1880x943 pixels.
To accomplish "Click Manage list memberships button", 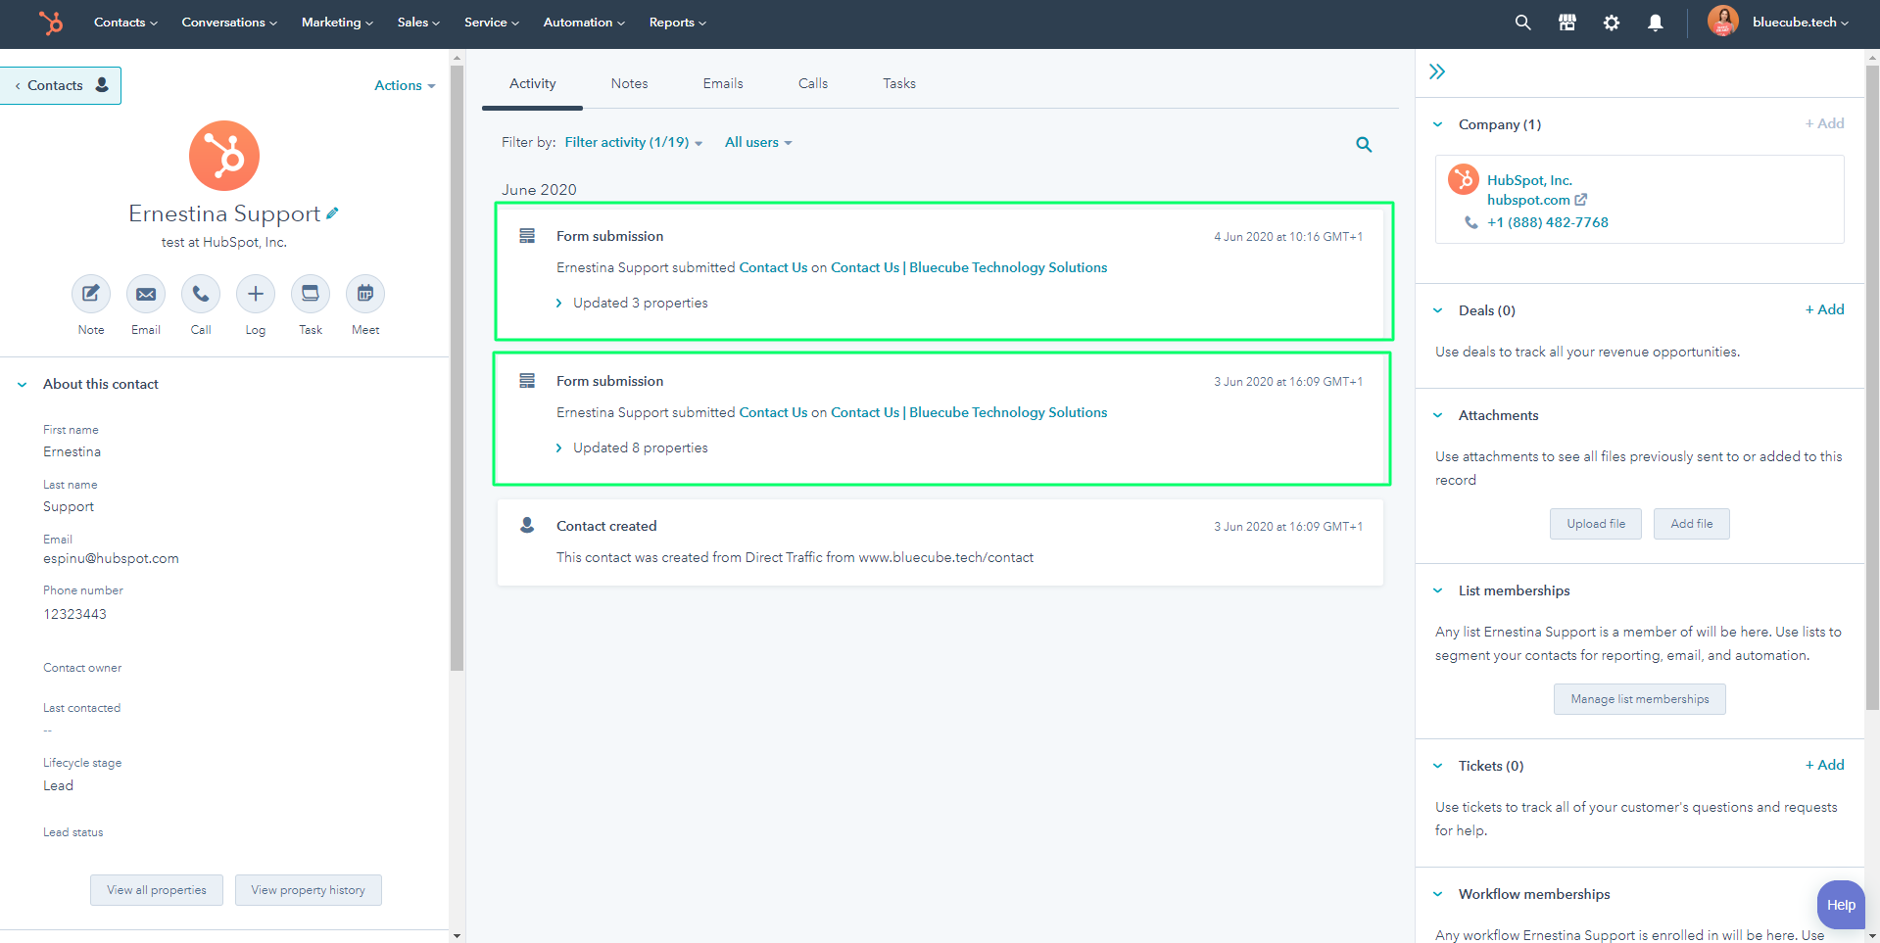I will point(1640,699).
